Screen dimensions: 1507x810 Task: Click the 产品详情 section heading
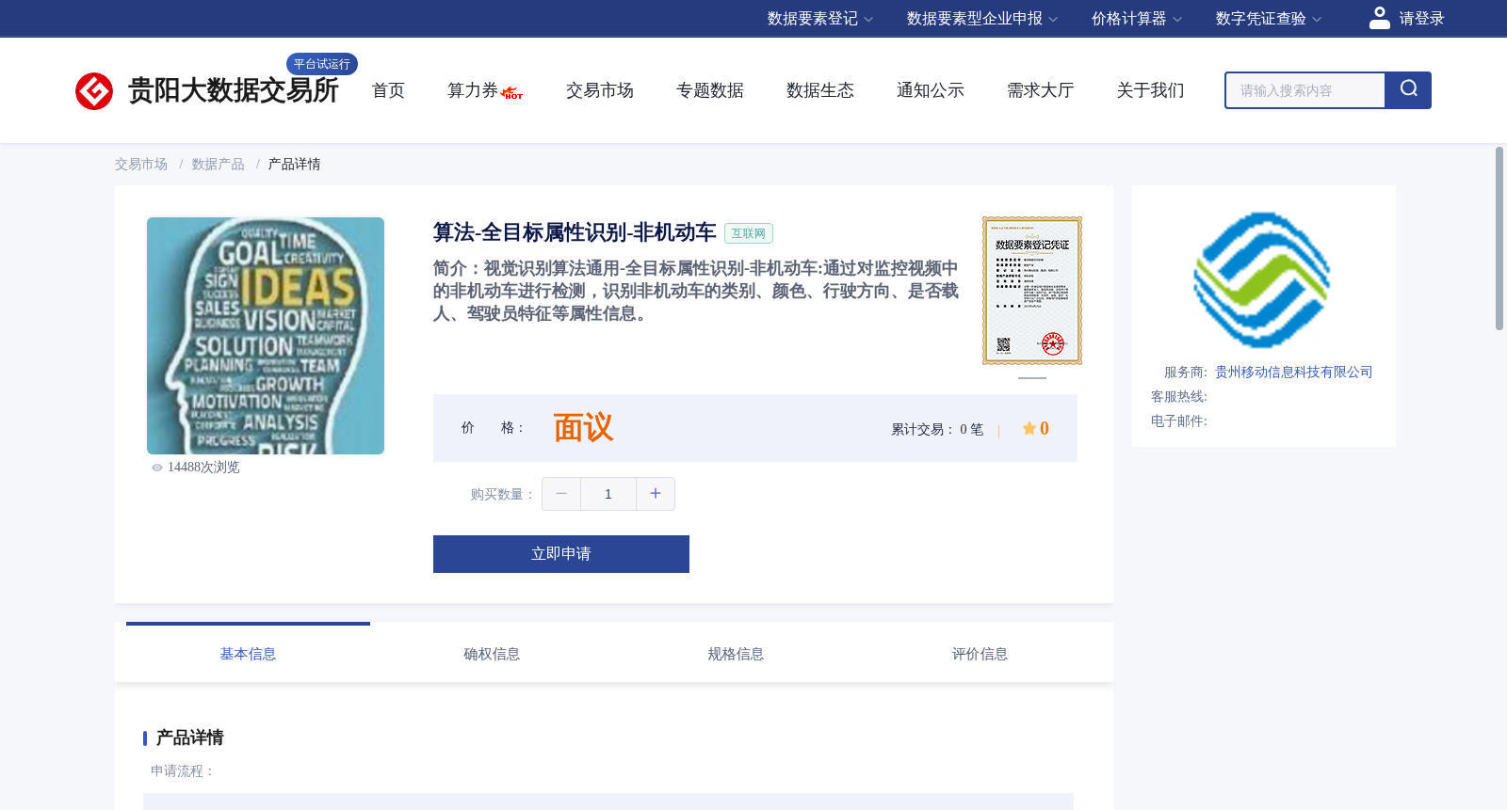(x=189, y=738)
